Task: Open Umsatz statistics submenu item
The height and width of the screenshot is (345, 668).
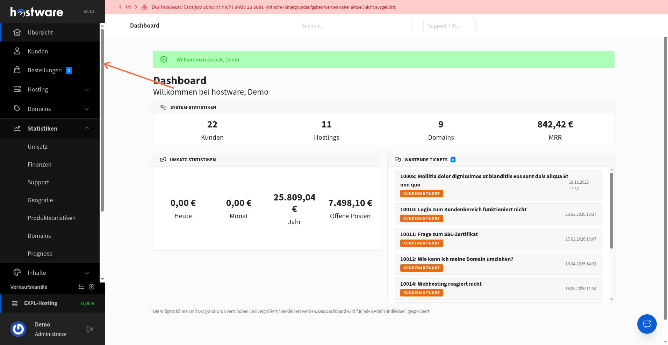Action: pyautogui.click(x=37, y=147)
